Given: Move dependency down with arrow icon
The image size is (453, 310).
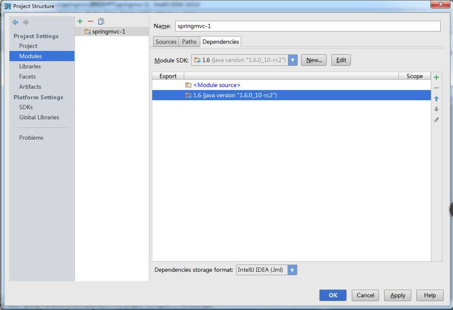Looking at the screenshot, I should click(x=436, y=109).
